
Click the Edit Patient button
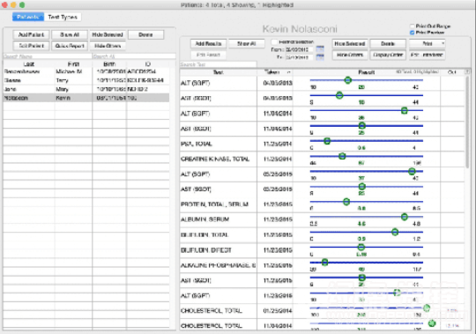(x=31, y=46)
